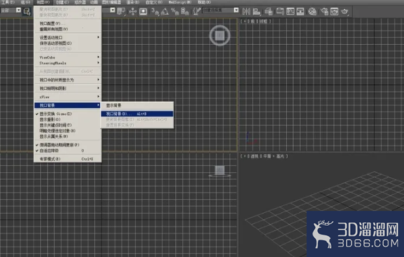Screen dimensions: 404x257
Task: Open the 自定义(U) menu
Action: (154, 3)
